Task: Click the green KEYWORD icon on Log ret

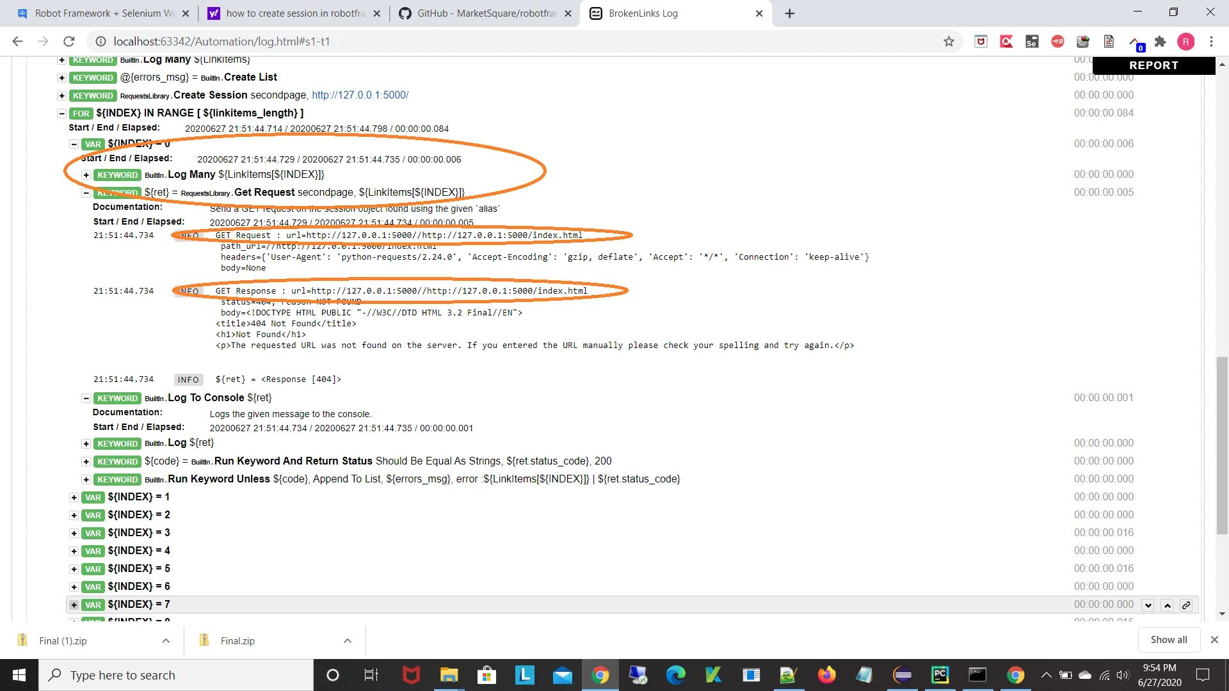Action: tap(117, 443)
